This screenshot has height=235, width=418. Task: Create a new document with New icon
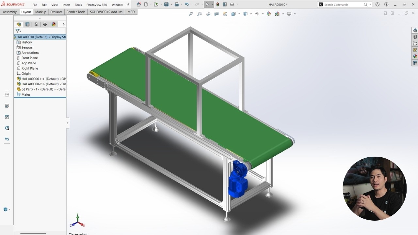pyautogui.click(x=146, y=5)
